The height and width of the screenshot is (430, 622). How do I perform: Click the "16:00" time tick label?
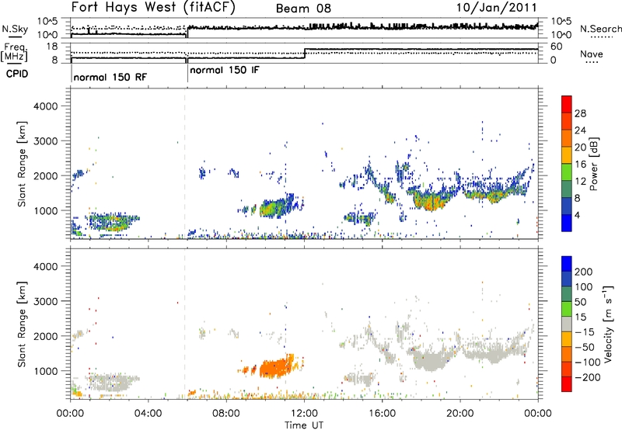coord(382,413)
